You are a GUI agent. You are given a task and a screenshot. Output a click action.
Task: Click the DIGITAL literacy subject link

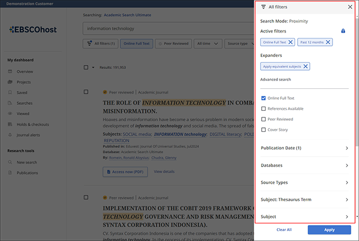click(x=225, y=134)
